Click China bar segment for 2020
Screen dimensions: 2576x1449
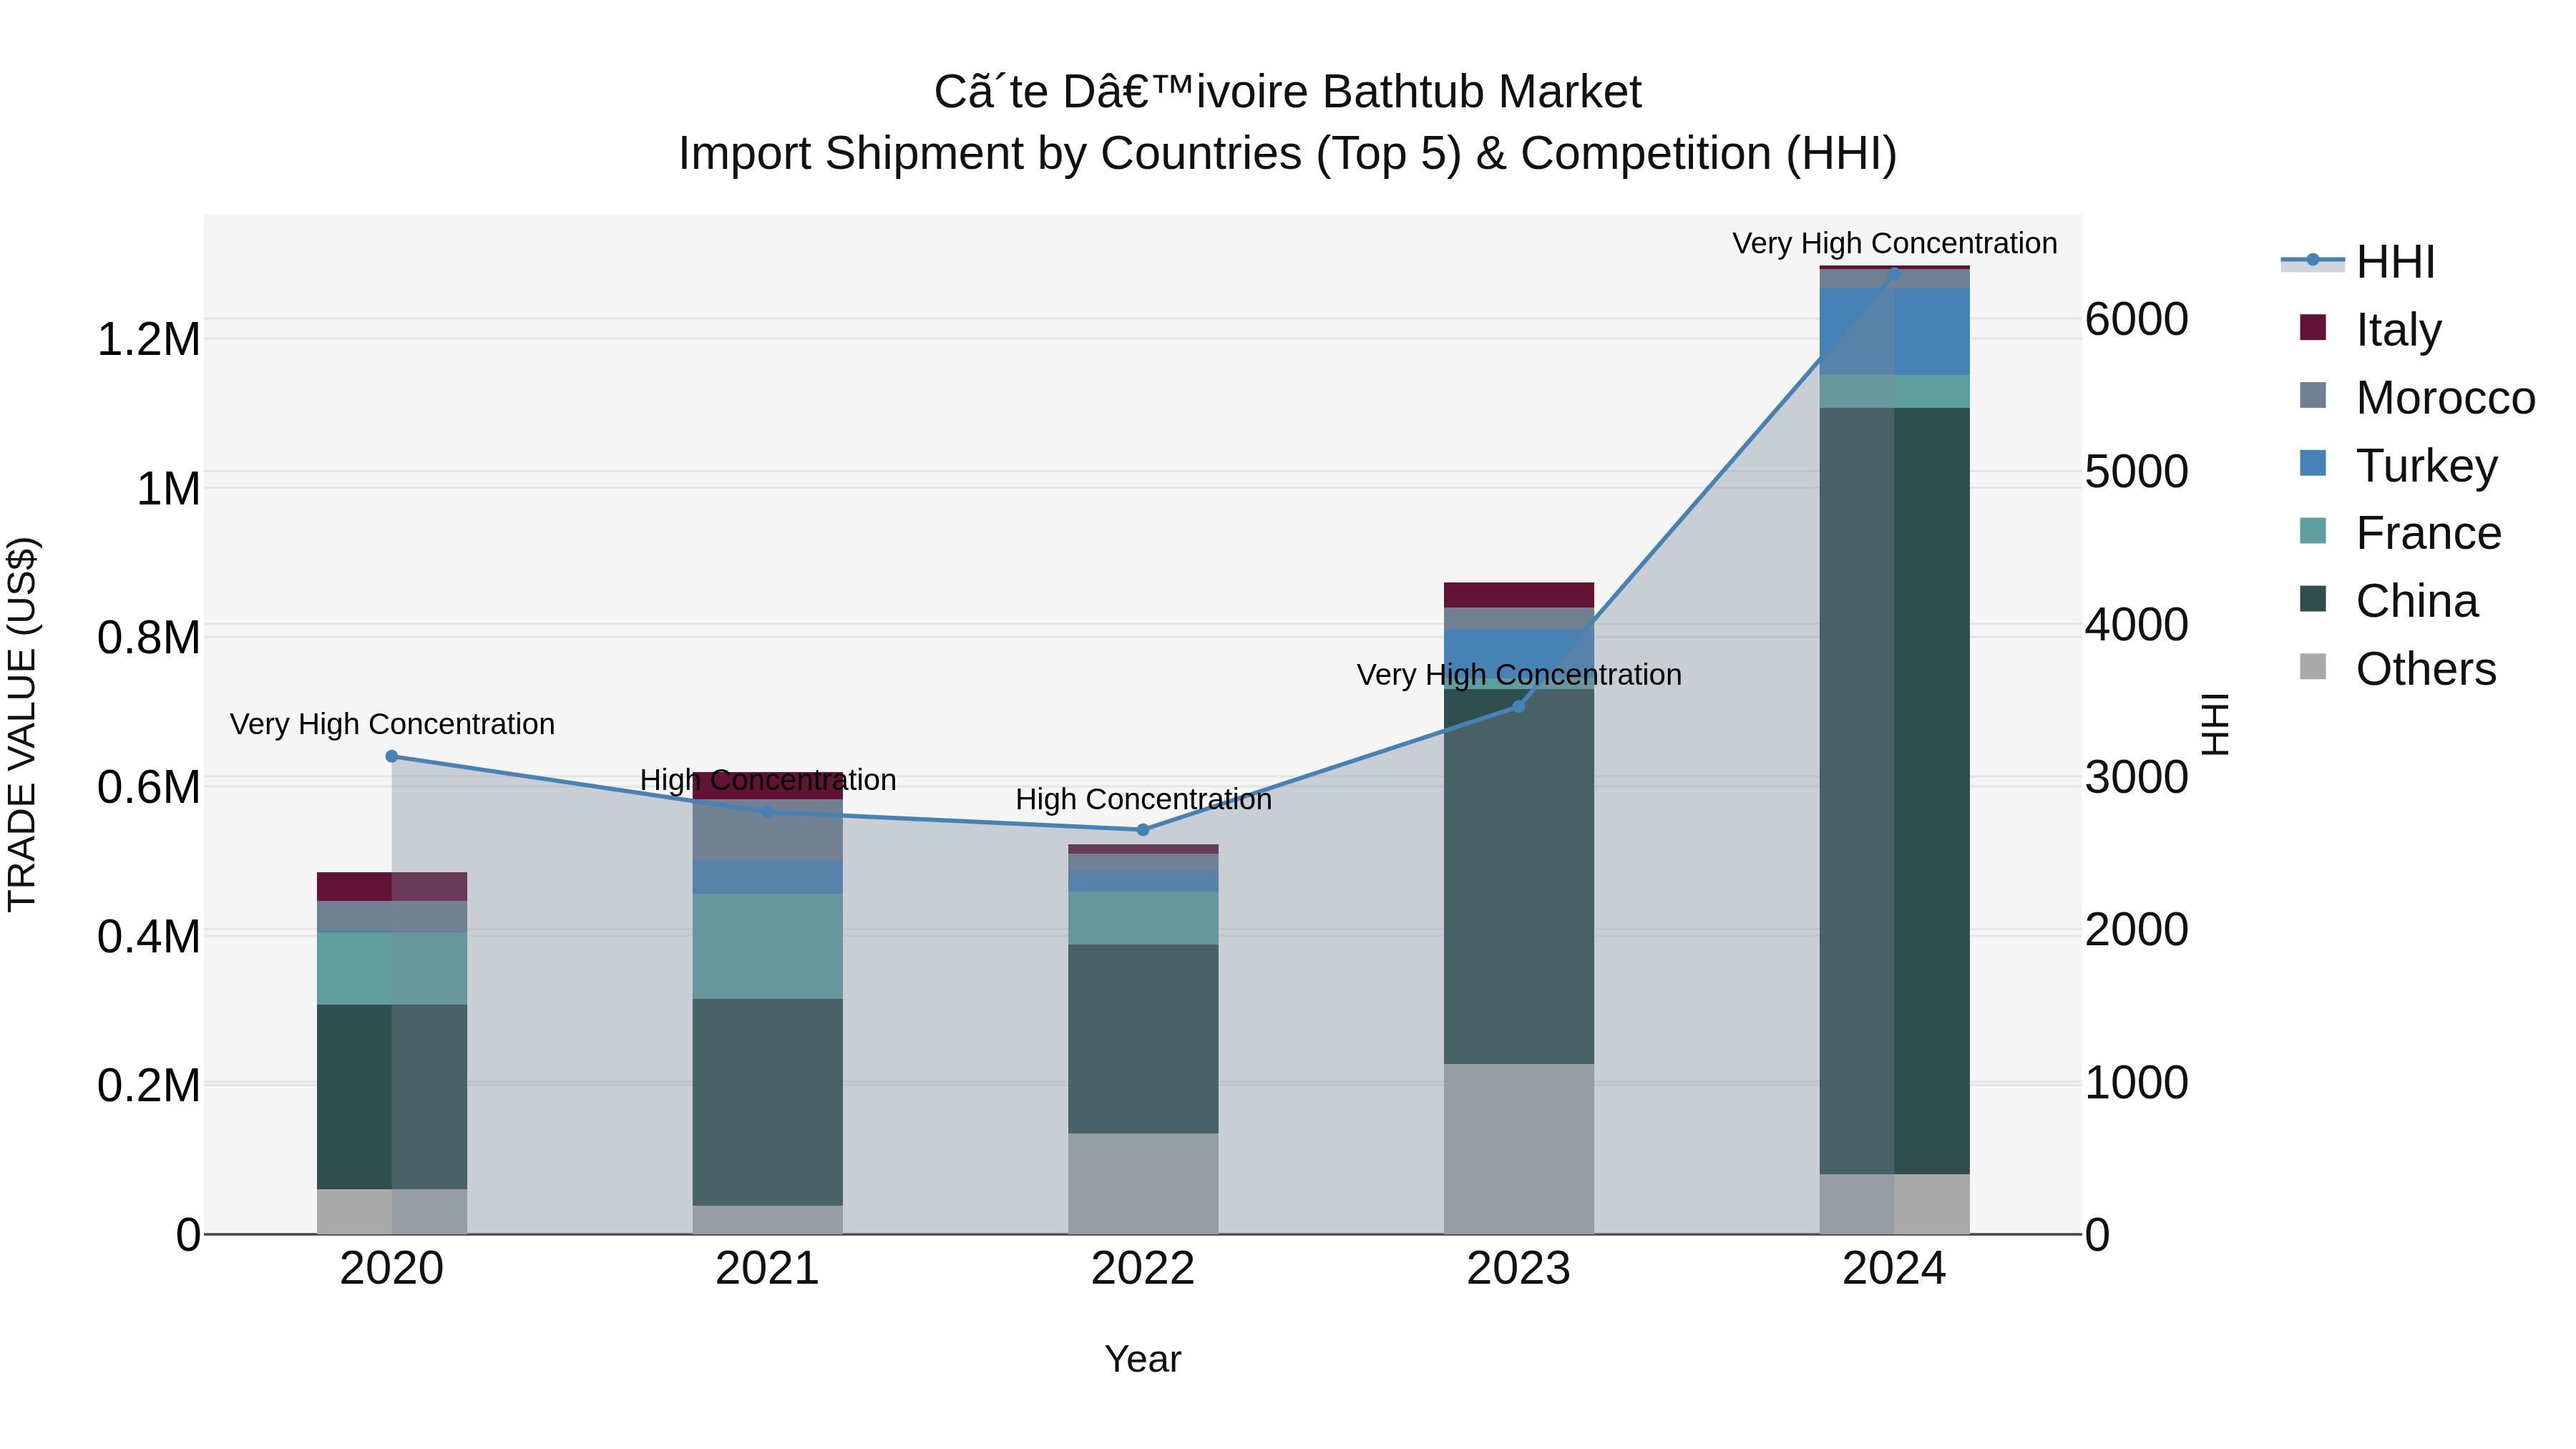click(x=392, y=1097)
